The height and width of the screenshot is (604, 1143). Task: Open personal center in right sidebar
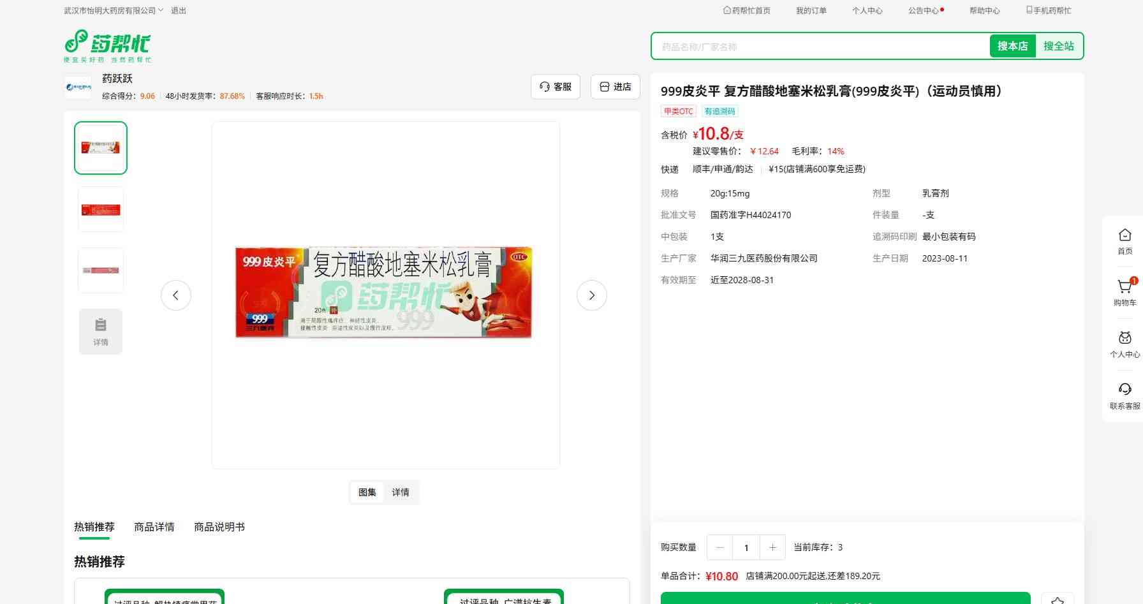[1125, 344]
